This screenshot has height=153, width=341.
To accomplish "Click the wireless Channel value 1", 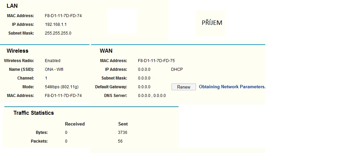I will pos(46,78).
